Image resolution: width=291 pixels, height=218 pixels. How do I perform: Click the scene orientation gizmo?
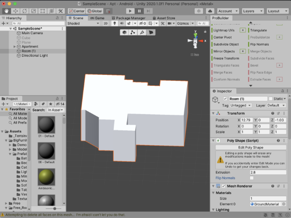(195, 42)
